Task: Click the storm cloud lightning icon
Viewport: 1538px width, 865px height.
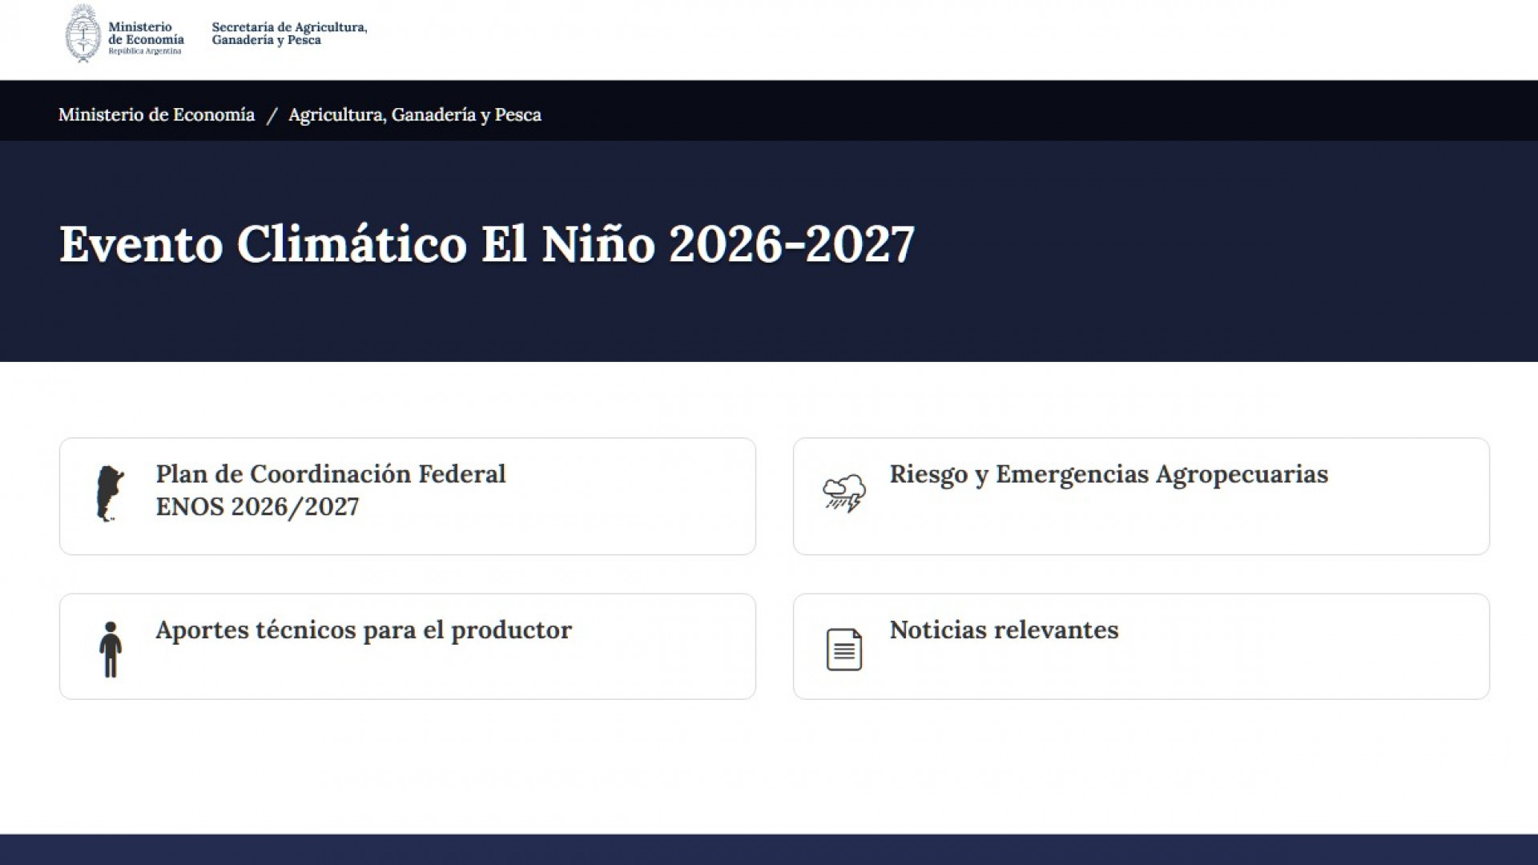Action: click(x=844, y=493)
